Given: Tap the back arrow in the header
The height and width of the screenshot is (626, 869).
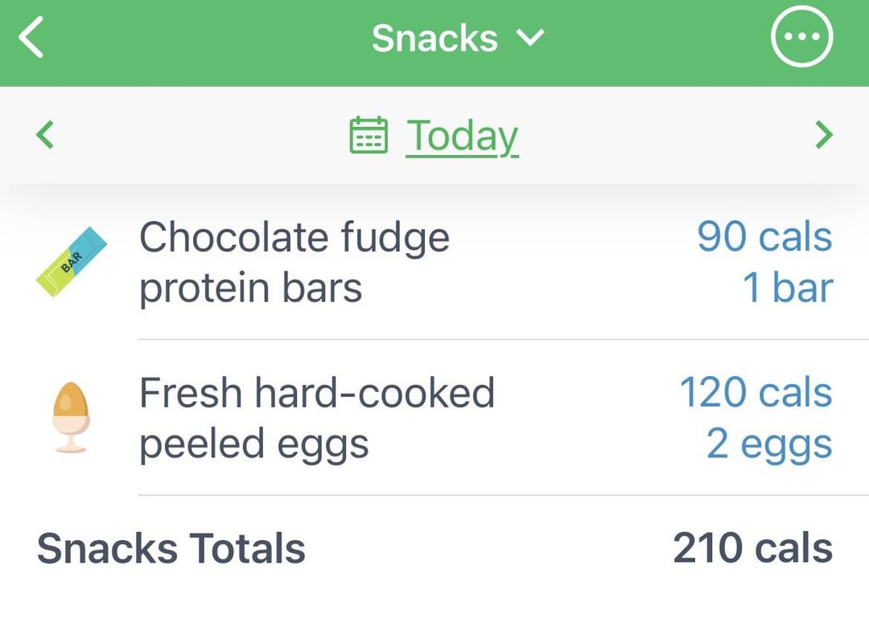Looking at the screenshot, I should point(31,37).
